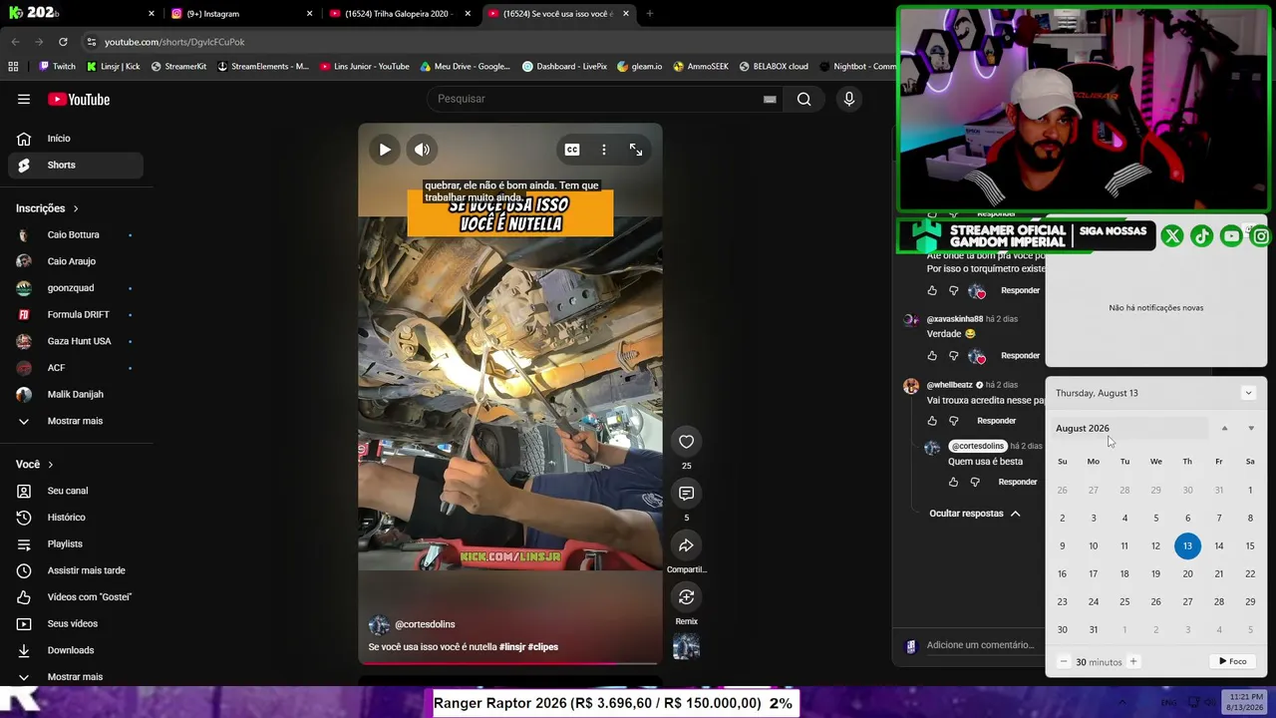Seek using the Short's red progress bar
Screen dimensions: 1276x718
509,662
